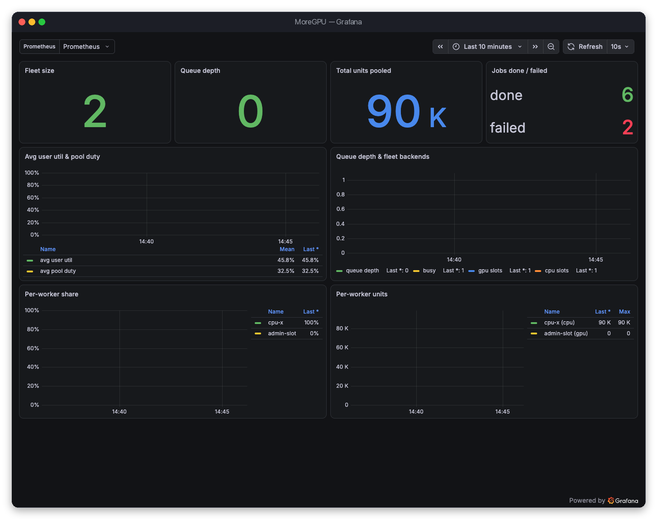The width and height of the screenshot is (657, 519).
Task: Click the Queue depth stat value 0
Action: [251, 111]
